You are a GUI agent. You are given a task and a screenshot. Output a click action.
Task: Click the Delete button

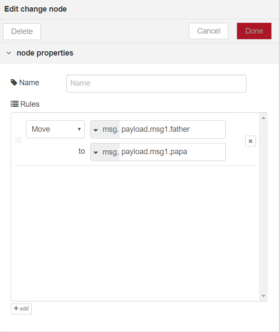(x=22, y=31)
